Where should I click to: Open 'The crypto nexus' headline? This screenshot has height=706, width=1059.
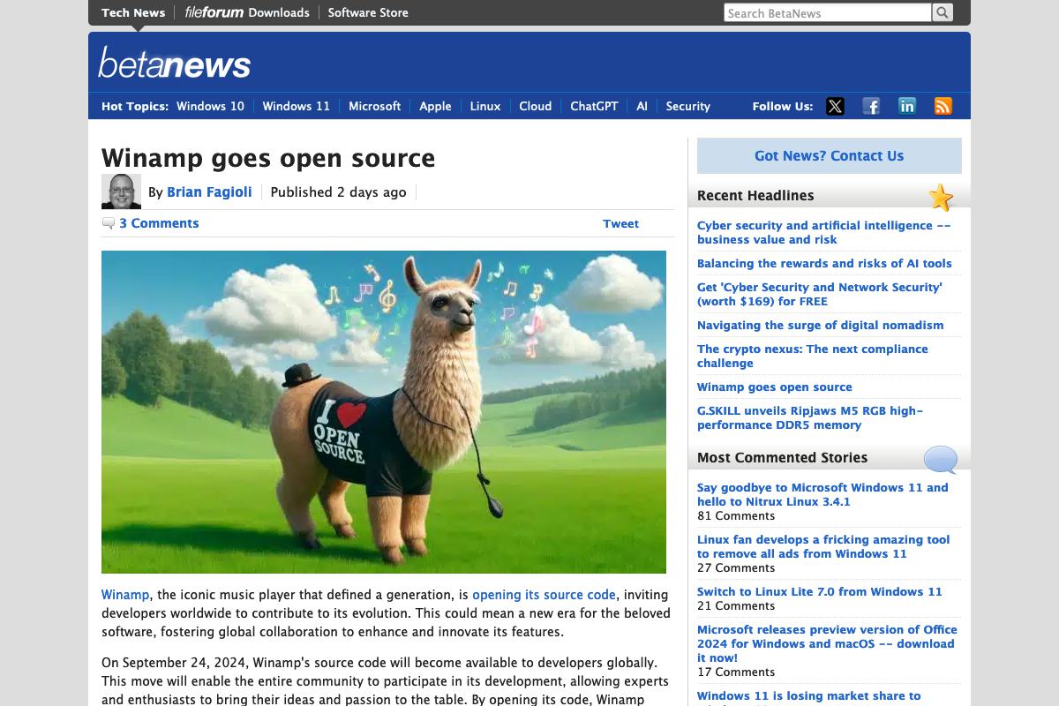point(813,356)
